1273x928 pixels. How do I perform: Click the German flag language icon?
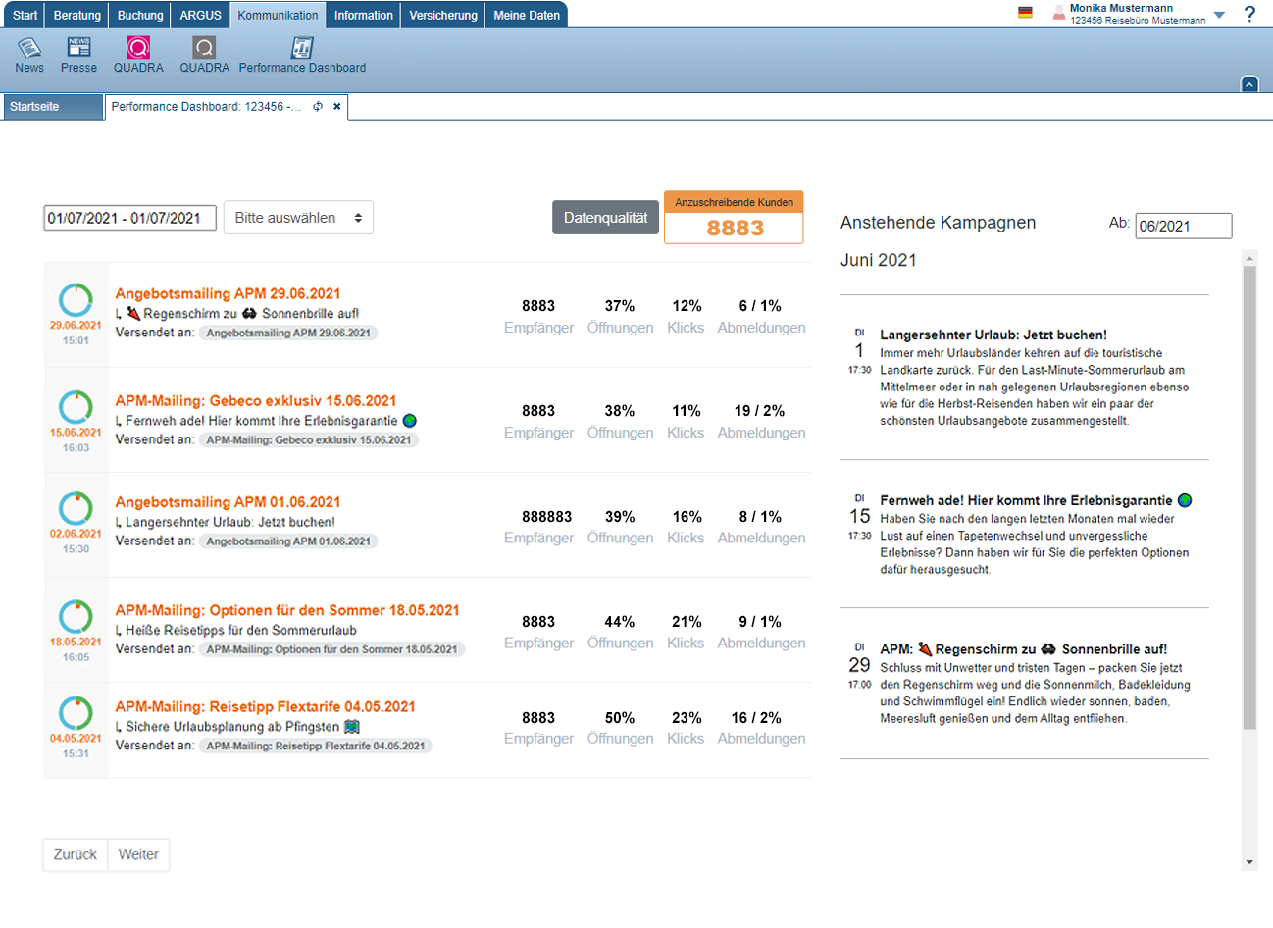[x=1025, y=13]
